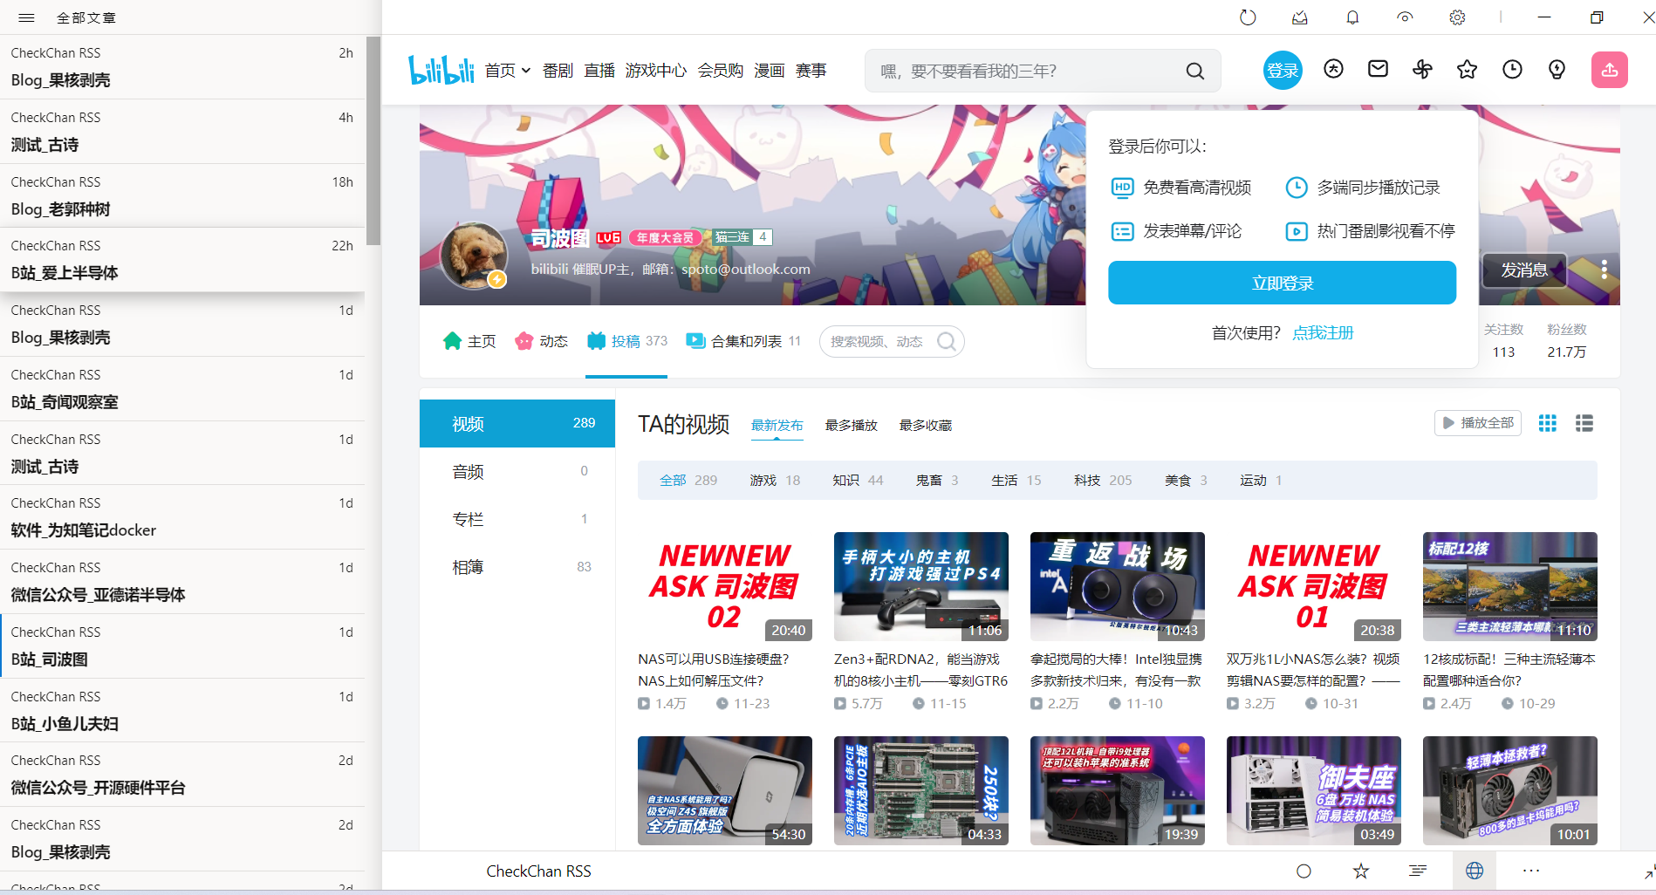The image size is (1656, 895).
Task: Open the notifications bell icon
Action: click(x=1352, y=17)
